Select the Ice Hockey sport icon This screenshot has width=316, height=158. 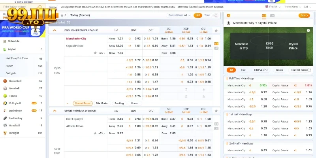click(x=5, y=118)
